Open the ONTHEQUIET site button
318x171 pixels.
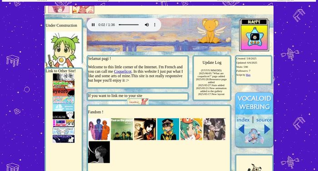pos(64,139)
